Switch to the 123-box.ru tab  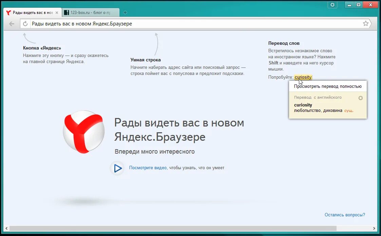[90, 13]
